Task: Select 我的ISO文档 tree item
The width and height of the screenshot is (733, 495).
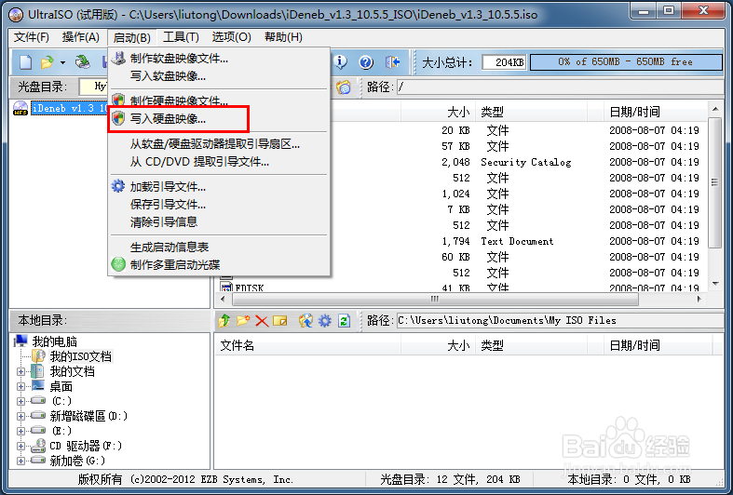Action: (x=81, y=356)
